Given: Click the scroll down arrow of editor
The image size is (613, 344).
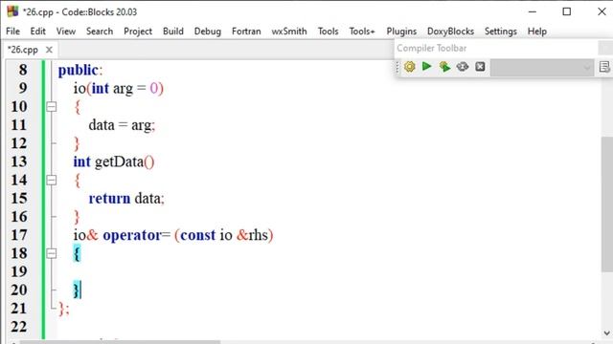Looking at the screenshot, I should pos(606,333).
